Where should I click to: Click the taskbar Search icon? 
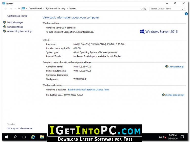tap(15, 137)
